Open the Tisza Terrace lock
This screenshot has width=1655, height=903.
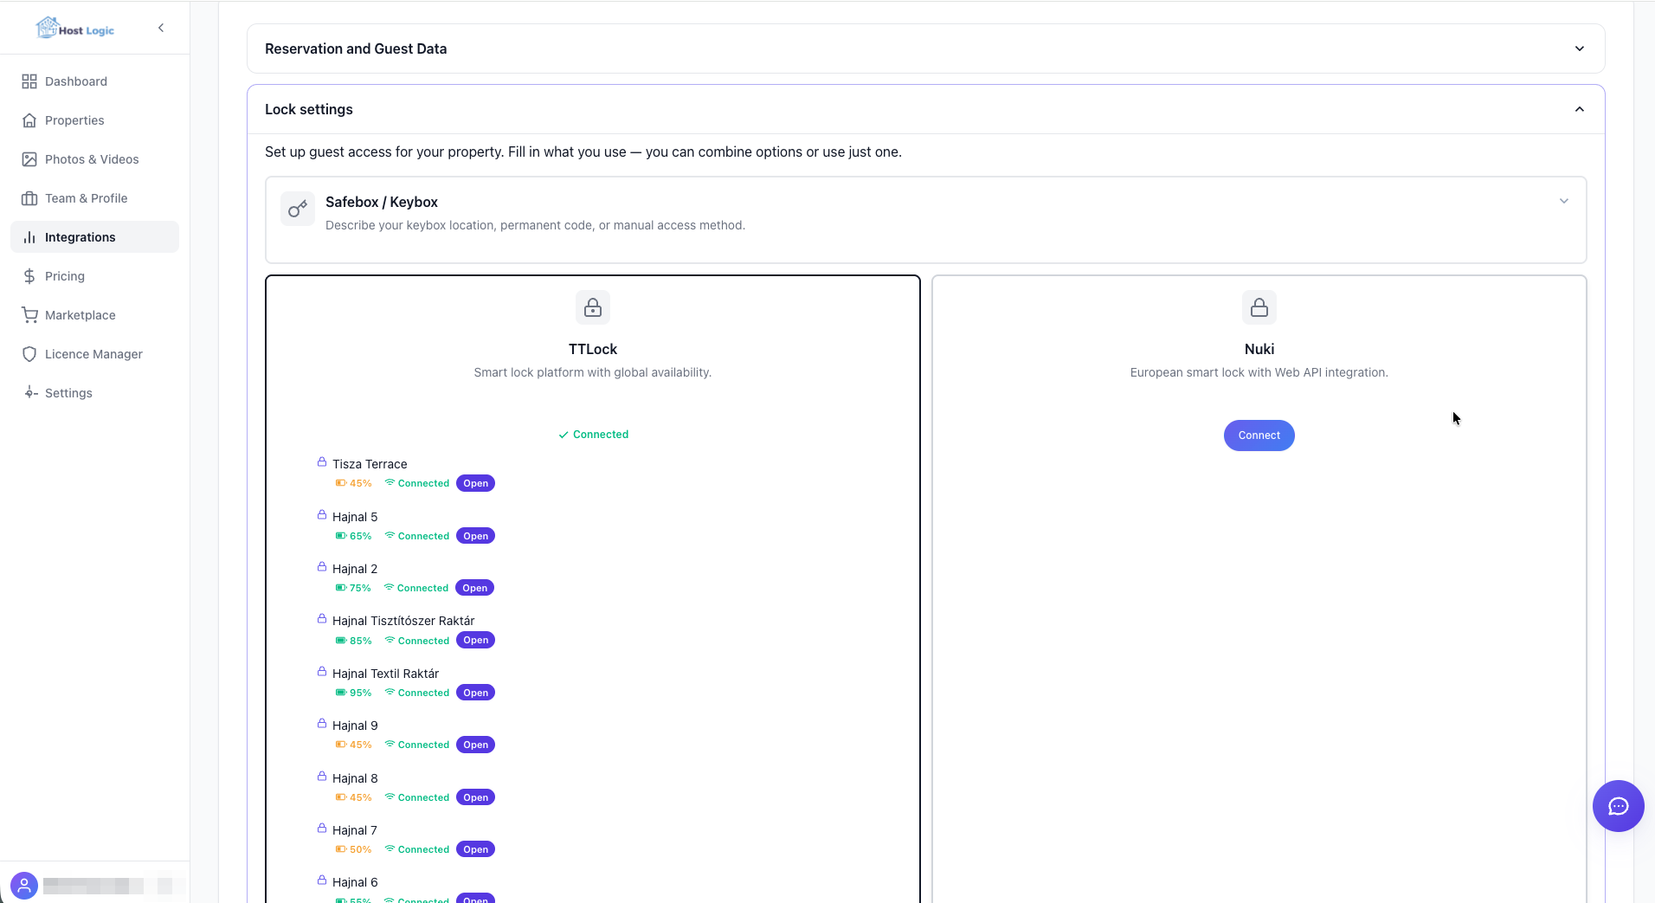[x=475, y=483]
